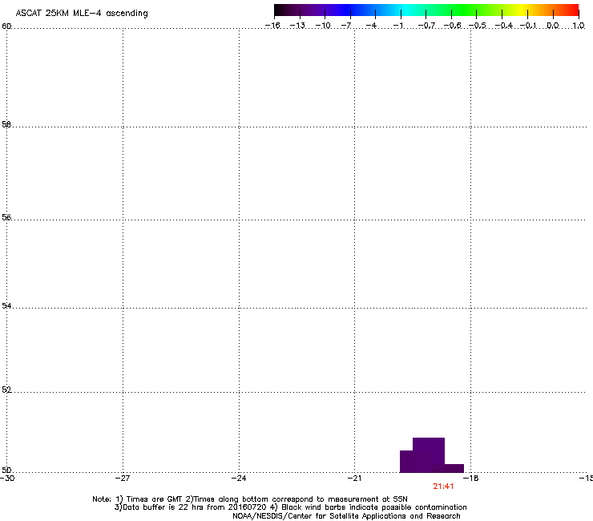The image size is (593, 521).
Task: Click the MLE color scale bar
Action: (426, 10)
